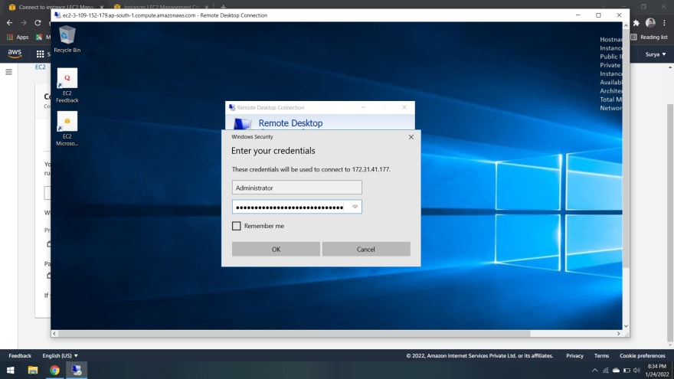Open the Chrome Apps shortcut
The image size is (674, 379).
[x=18, y=38]
